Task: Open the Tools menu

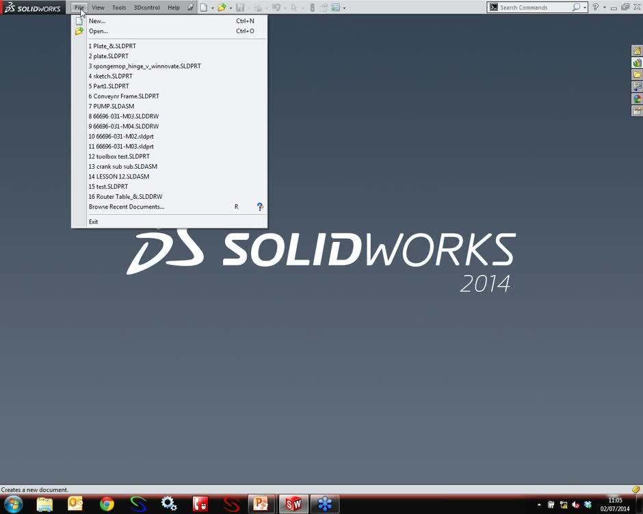Action: [119, 7]
